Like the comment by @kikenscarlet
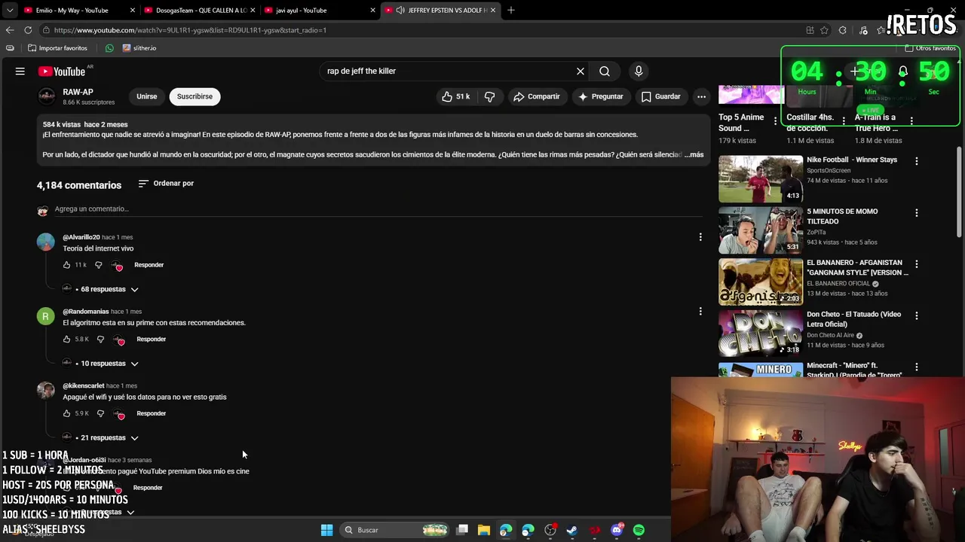The image size is (965, 542). [66, 413]
